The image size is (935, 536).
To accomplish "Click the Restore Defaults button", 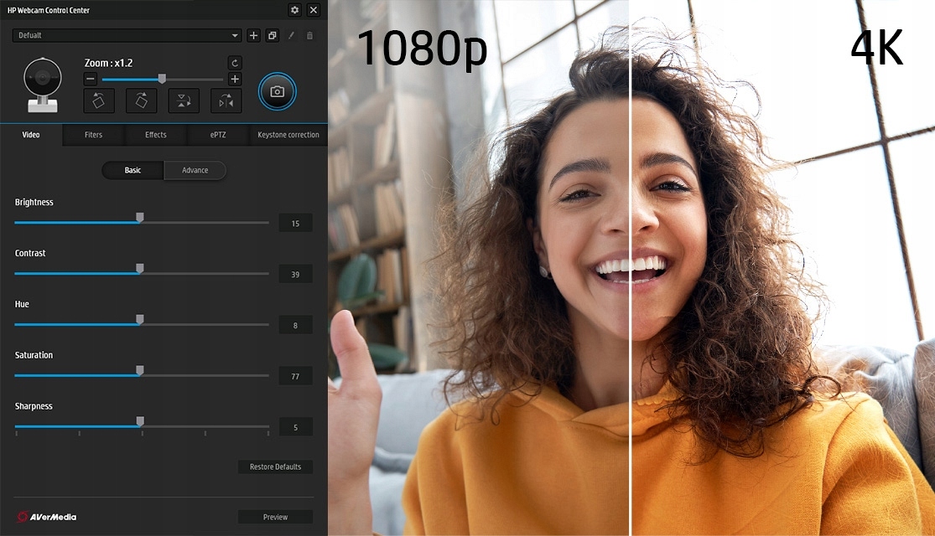I will coord(275,466).
